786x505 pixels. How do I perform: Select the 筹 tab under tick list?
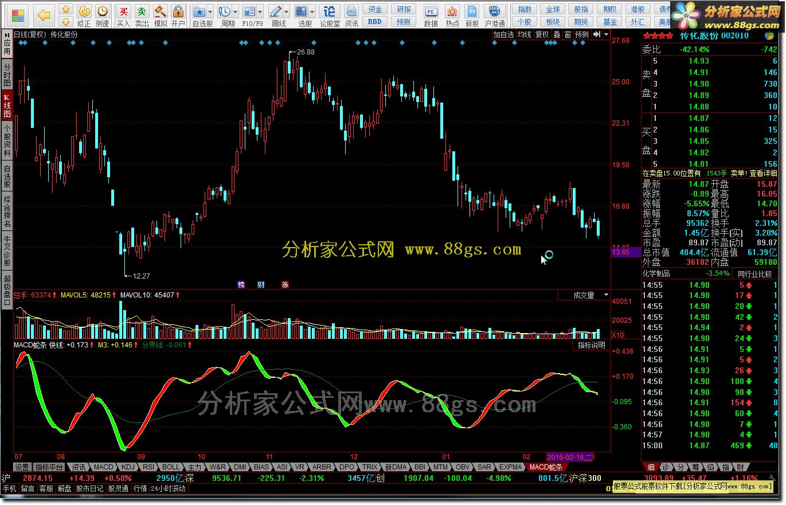click(x=695, y=467)
